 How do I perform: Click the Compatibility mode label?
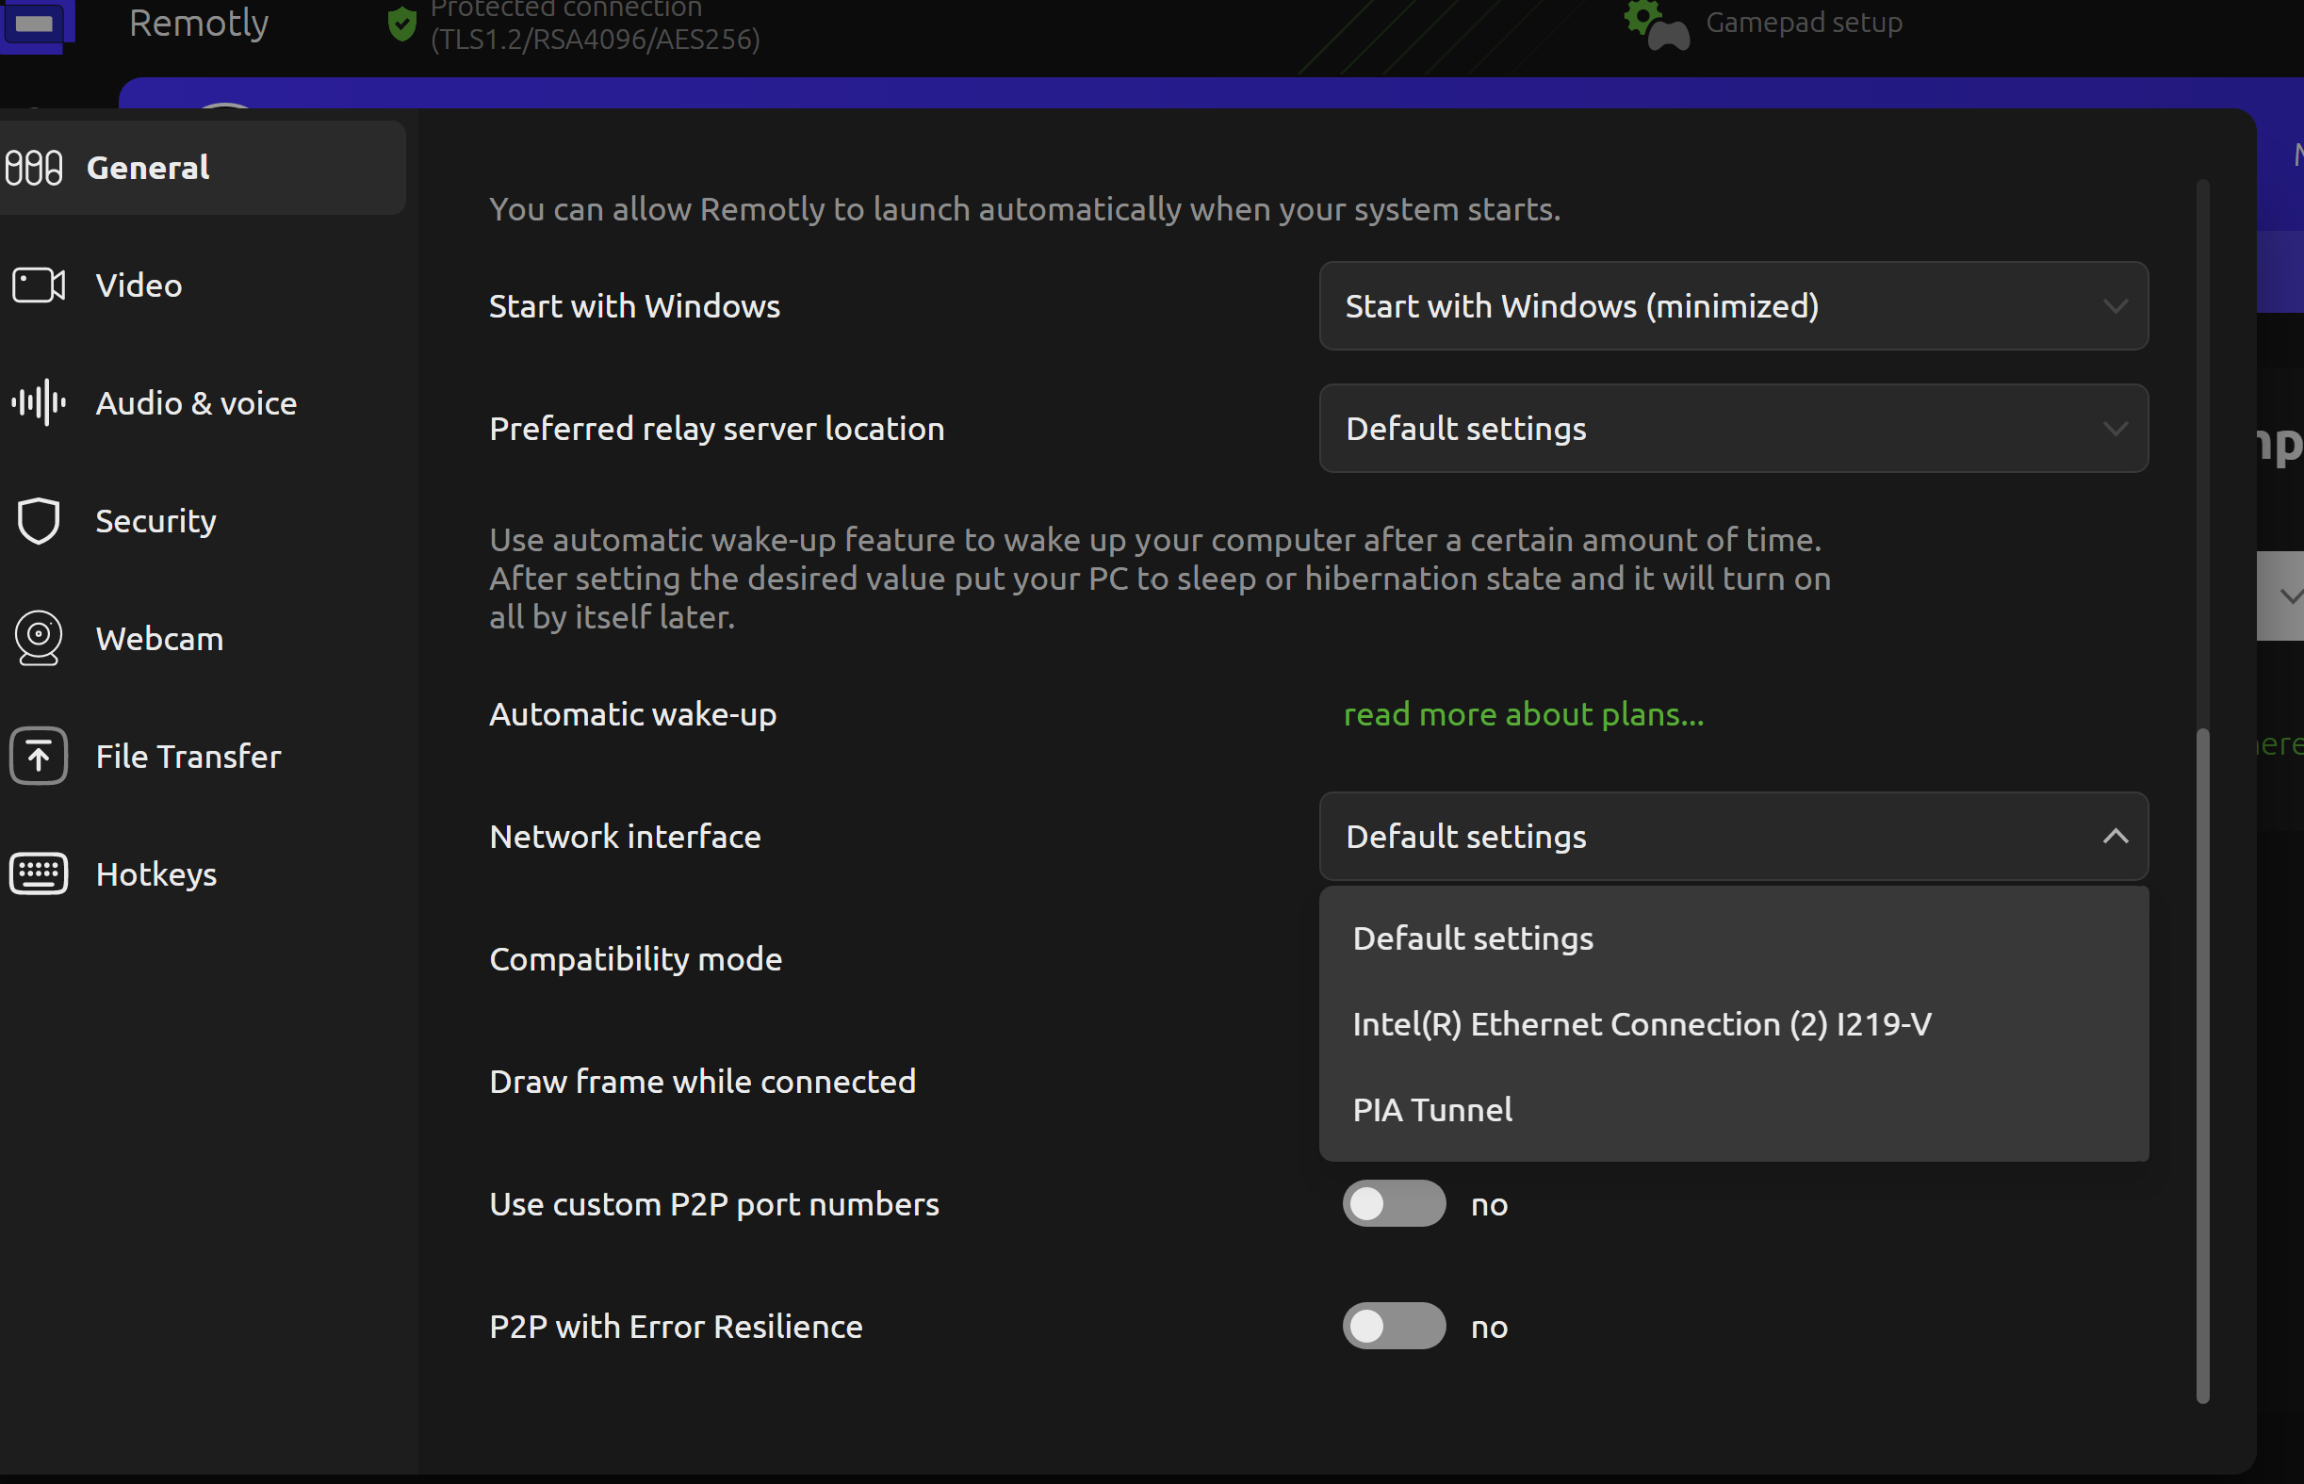[636, 959]
